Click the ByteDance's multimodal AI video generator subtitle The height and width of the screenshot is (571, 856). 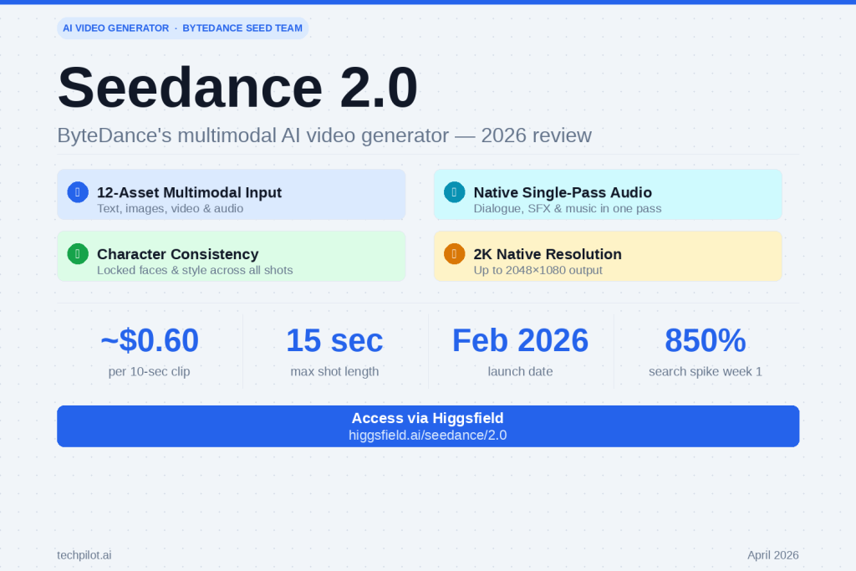(324, 135)
